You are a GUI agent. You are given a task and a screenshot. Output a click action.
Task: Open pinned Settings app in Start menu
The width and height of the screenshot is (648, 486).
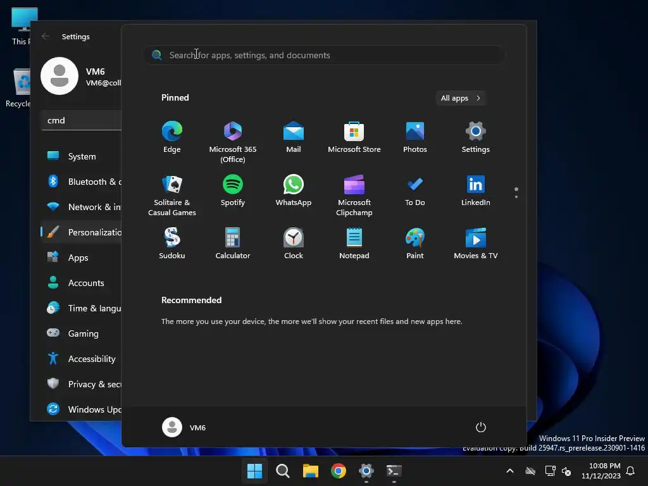coord(476,137)
